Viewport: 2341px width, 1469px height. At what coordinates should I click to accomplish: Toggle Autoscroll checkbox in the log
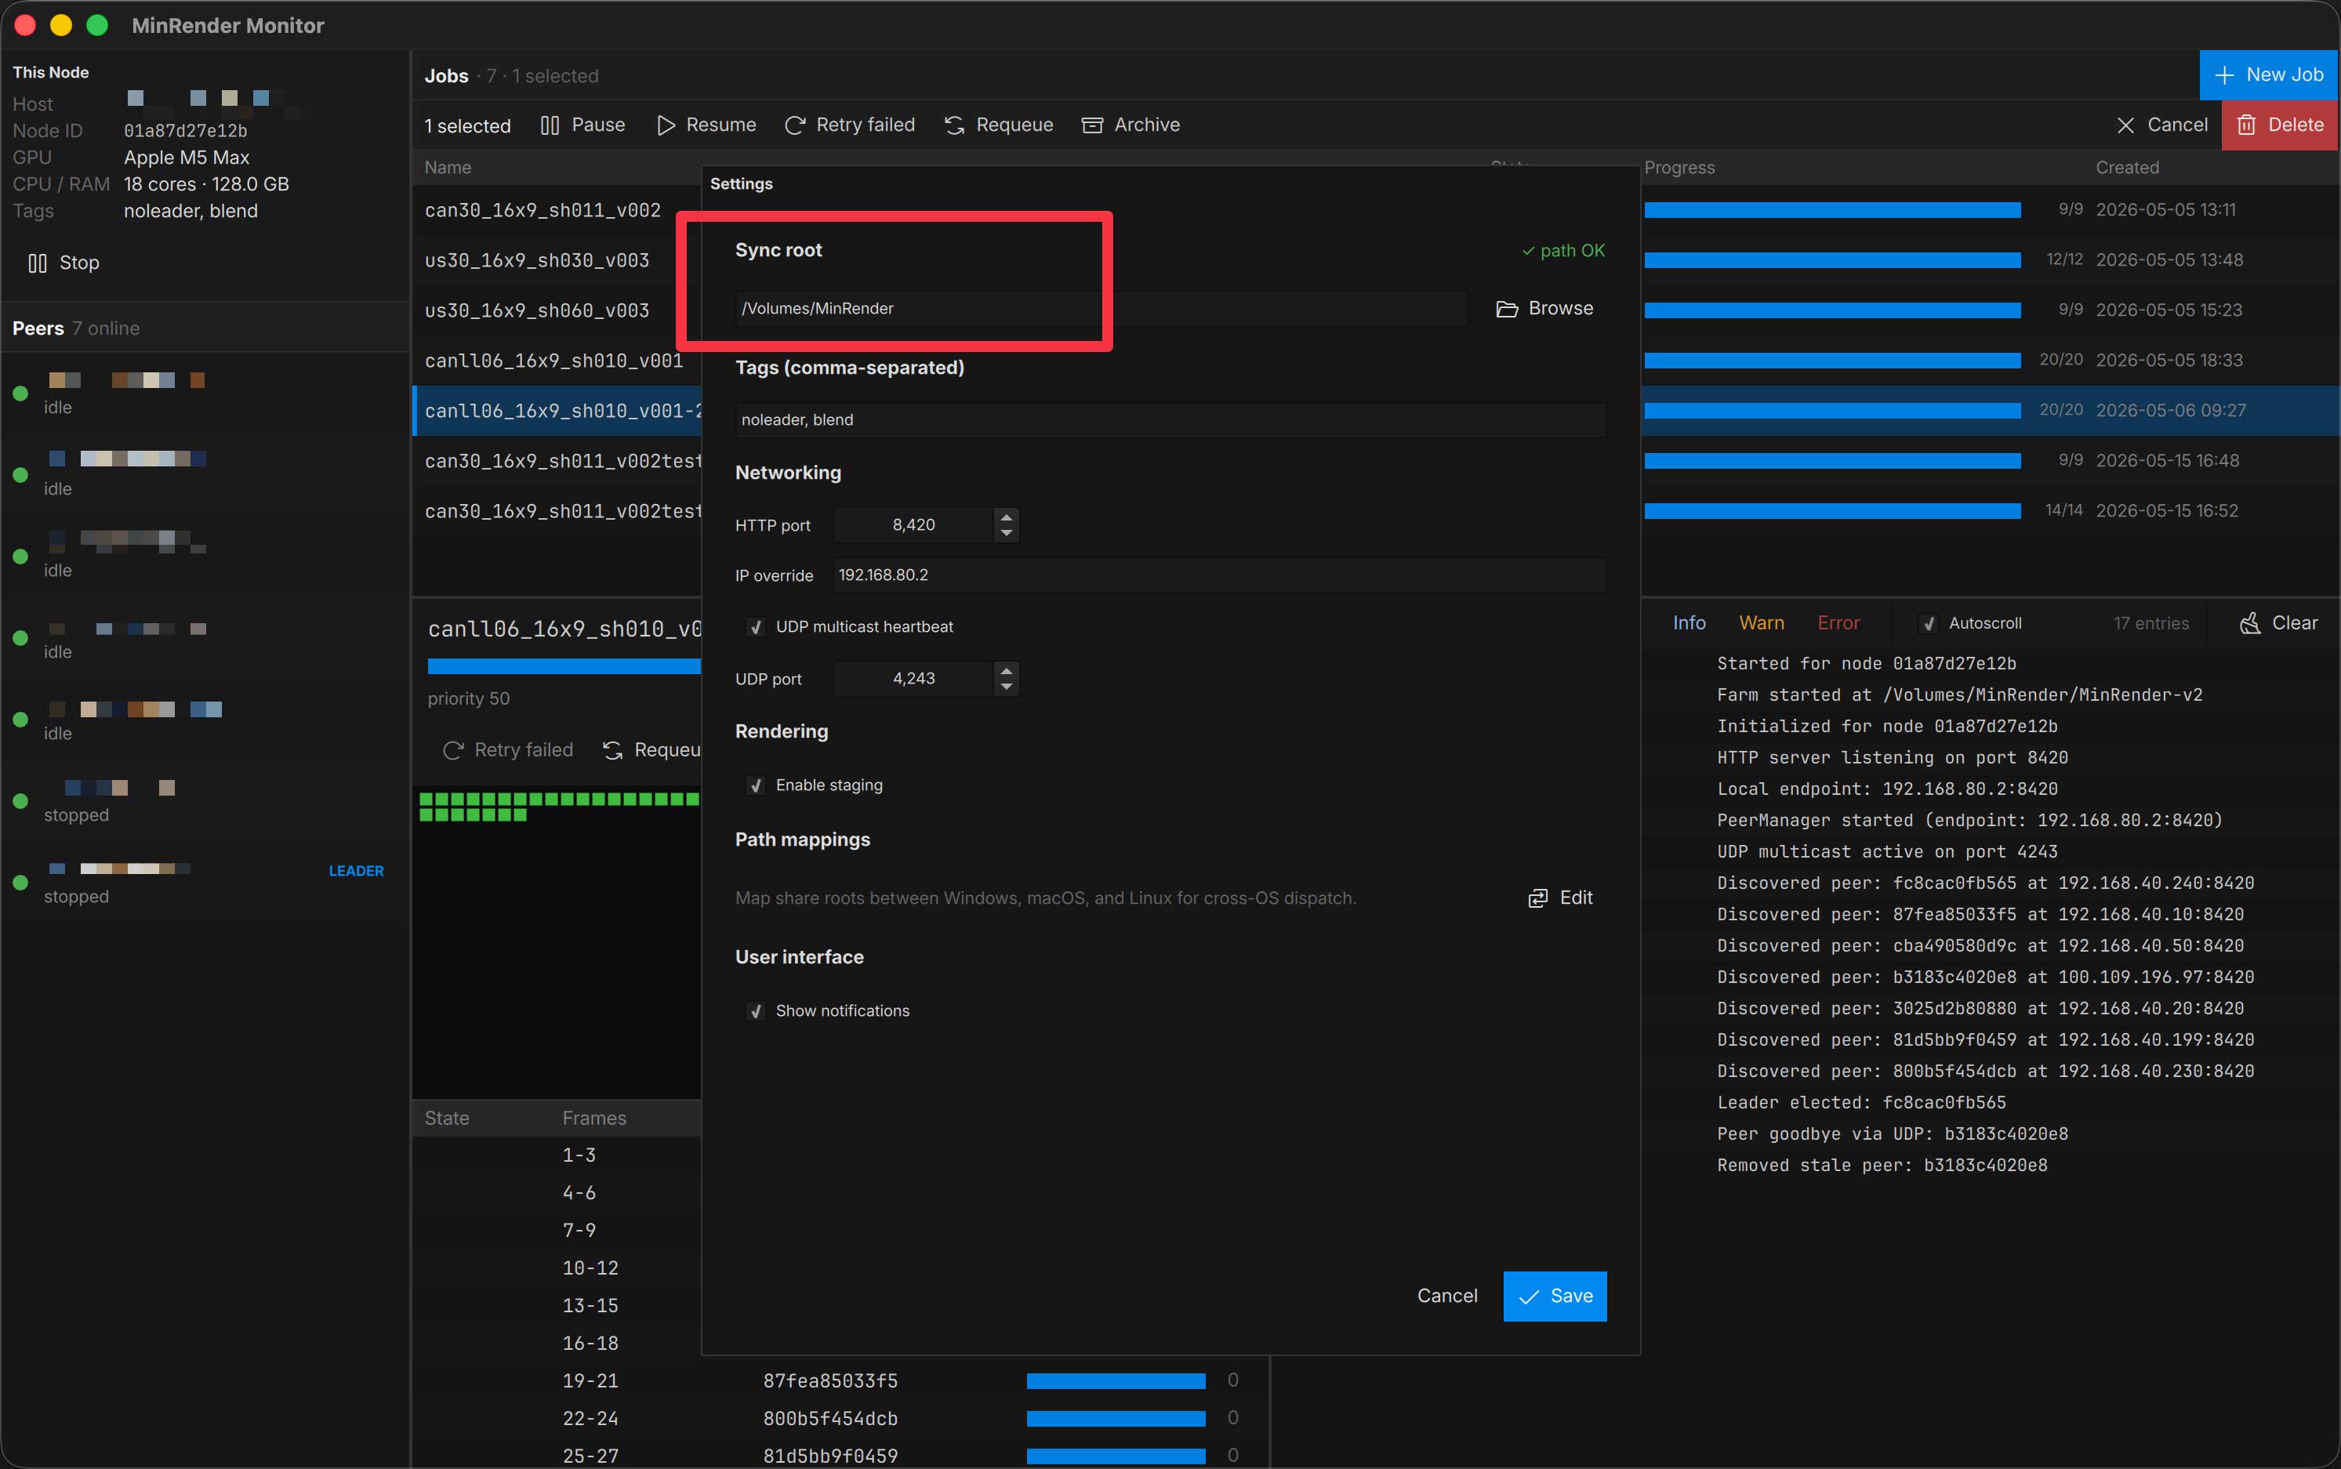pos(1929,624)
